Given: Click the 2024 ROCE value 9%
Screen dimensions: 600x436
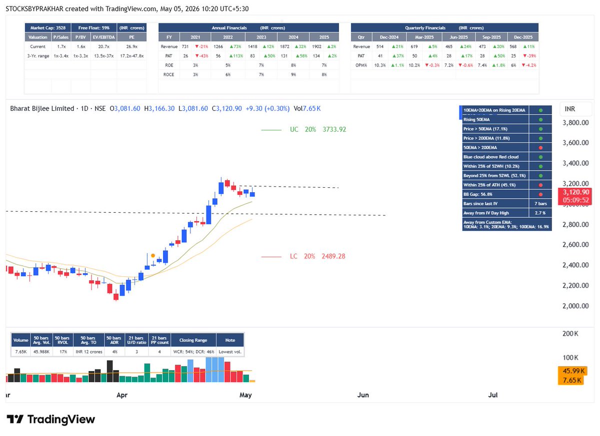Looking at the screenshot, I should tap(292, 74).
